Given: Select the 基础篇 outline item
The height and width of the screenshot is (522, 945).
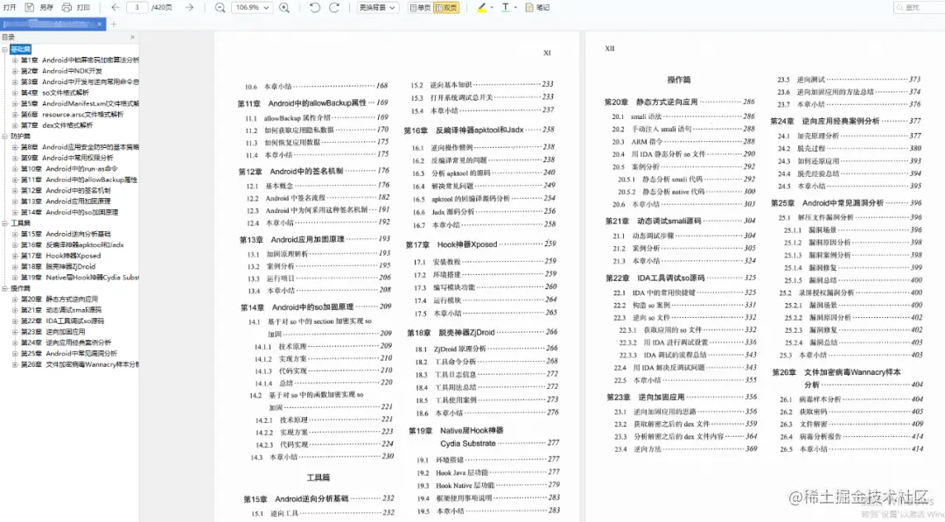Looking at the screenshot, I should coord(20,49).
